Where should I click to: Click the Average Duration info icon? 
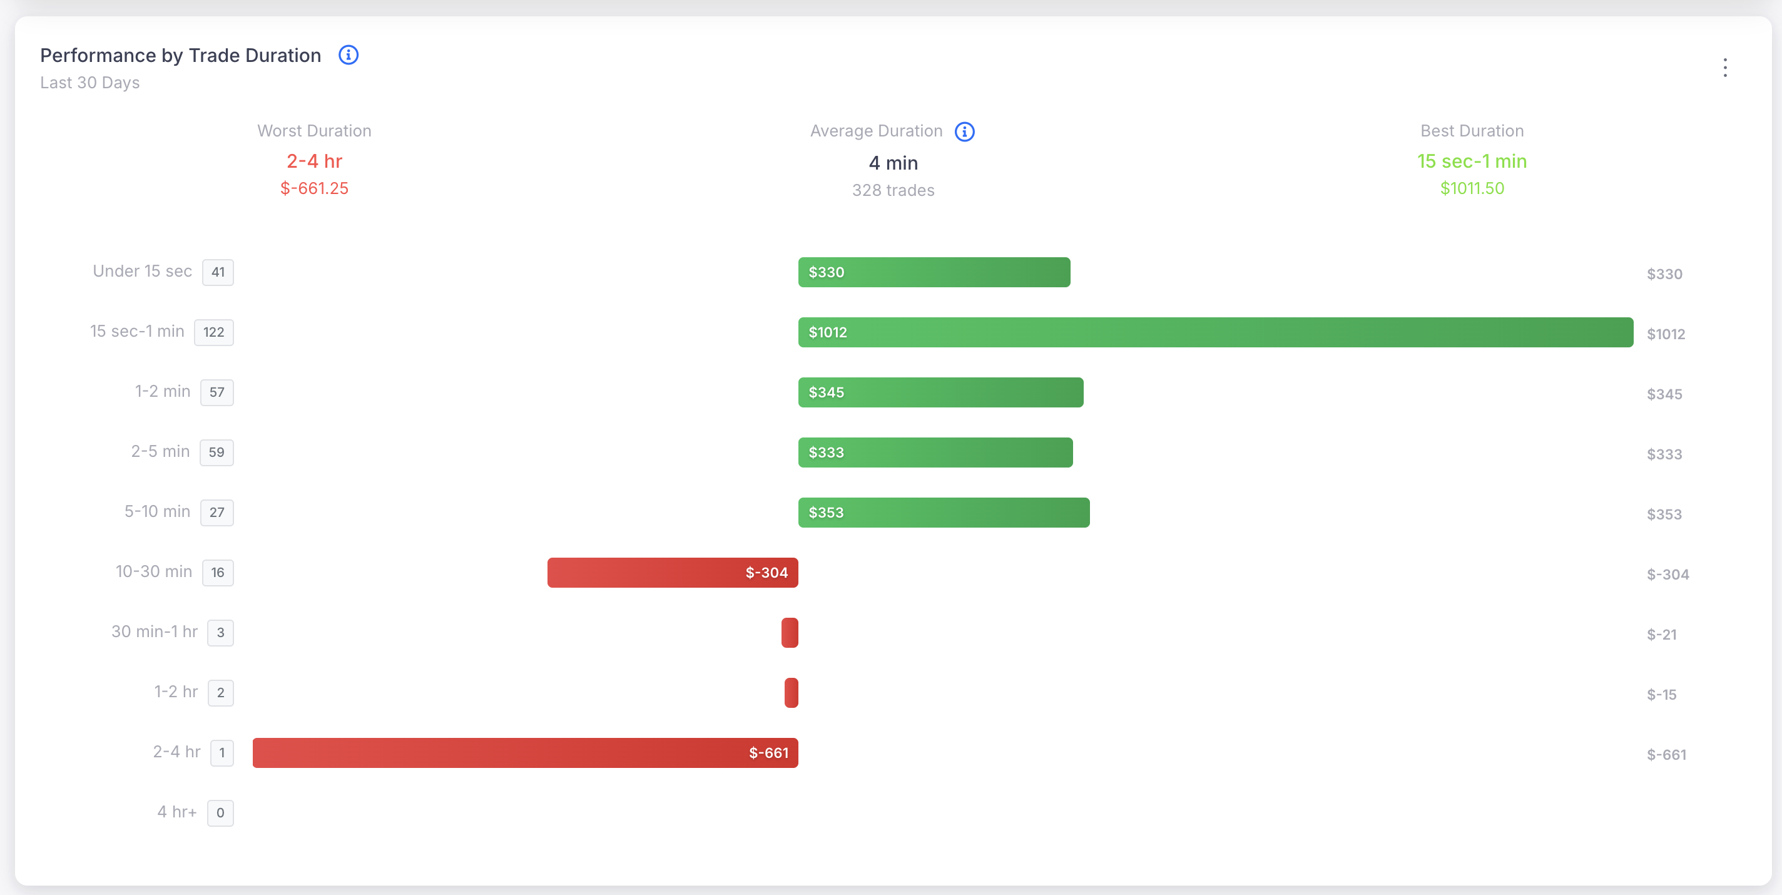(964, 131)
